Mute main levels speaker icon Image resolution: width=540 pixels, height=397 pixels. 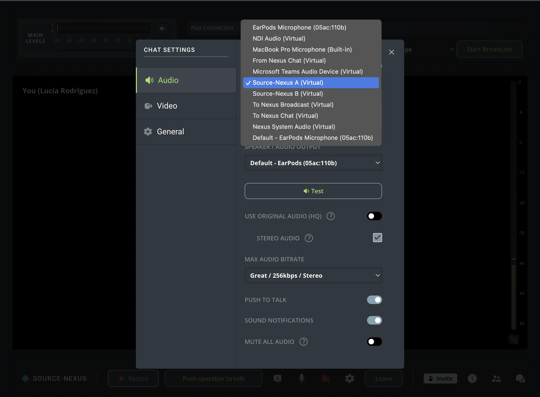[x=162, y=29]
